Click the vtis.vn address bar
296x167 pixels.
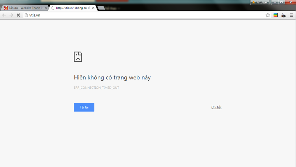point(147,15)
